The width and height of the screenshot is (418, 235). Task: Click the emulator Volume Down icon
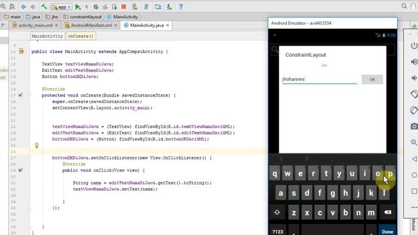click(x=413, y=78)
